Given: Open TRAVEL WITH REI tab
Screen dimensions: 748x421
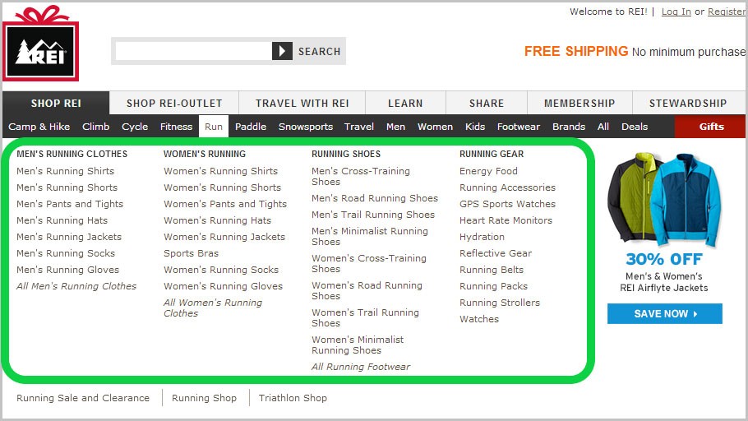Looking at the screenshot, I should point(302,103).
